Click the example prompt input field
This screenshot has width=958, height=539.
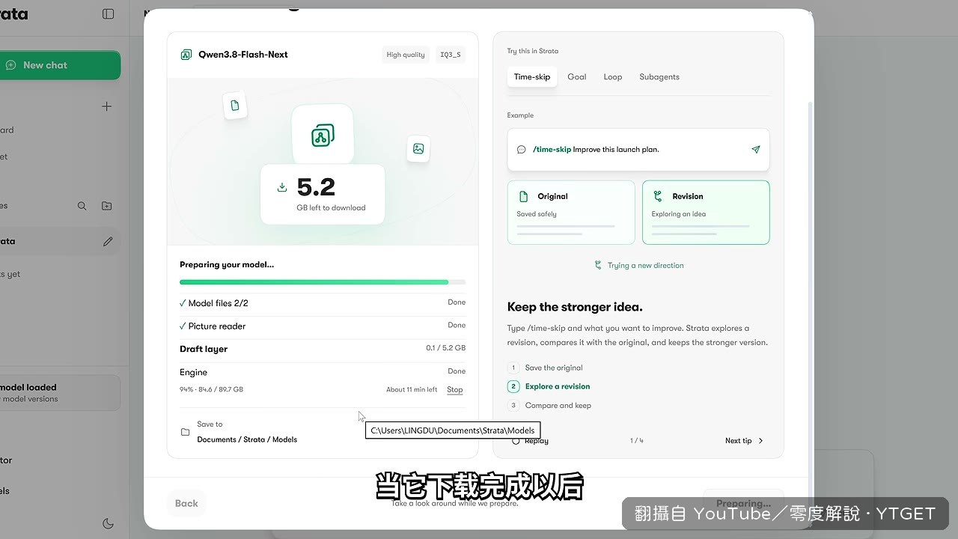(638, 150)
